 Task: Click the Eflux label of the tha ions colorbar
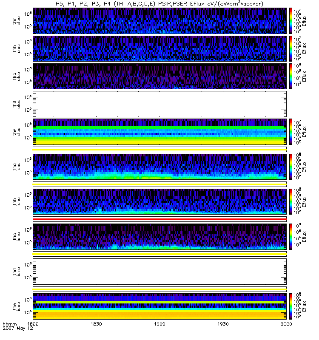(x=304, y=167)
